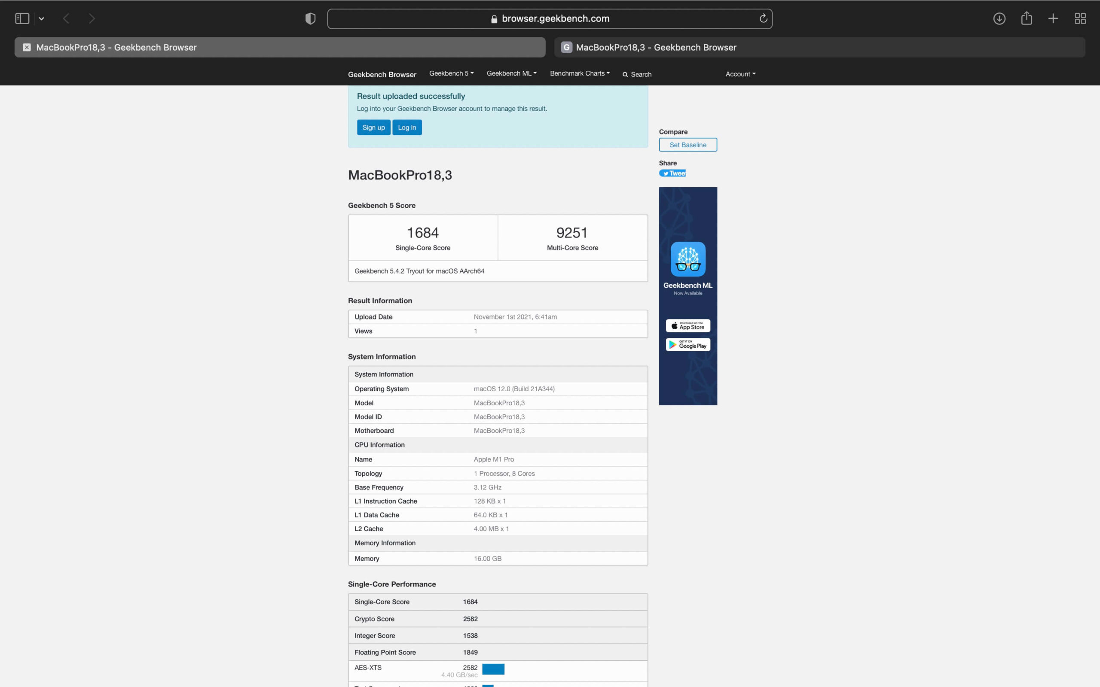Add a new tab with plus icon

click(1053, 18)
